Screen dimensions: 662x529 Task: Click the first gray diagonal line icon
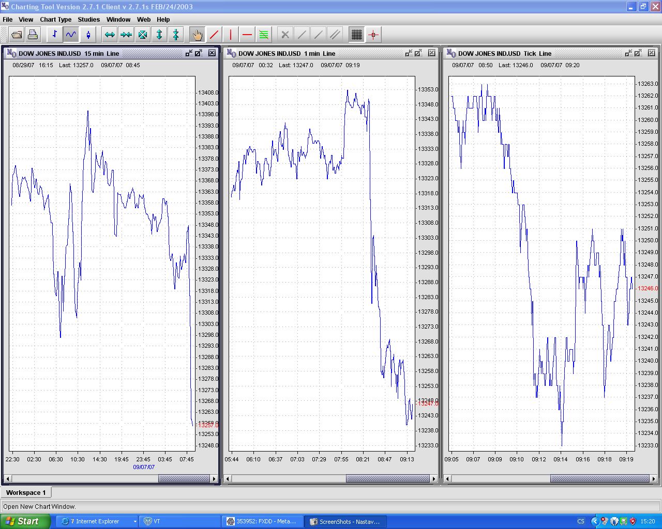[x=302, y=35]
